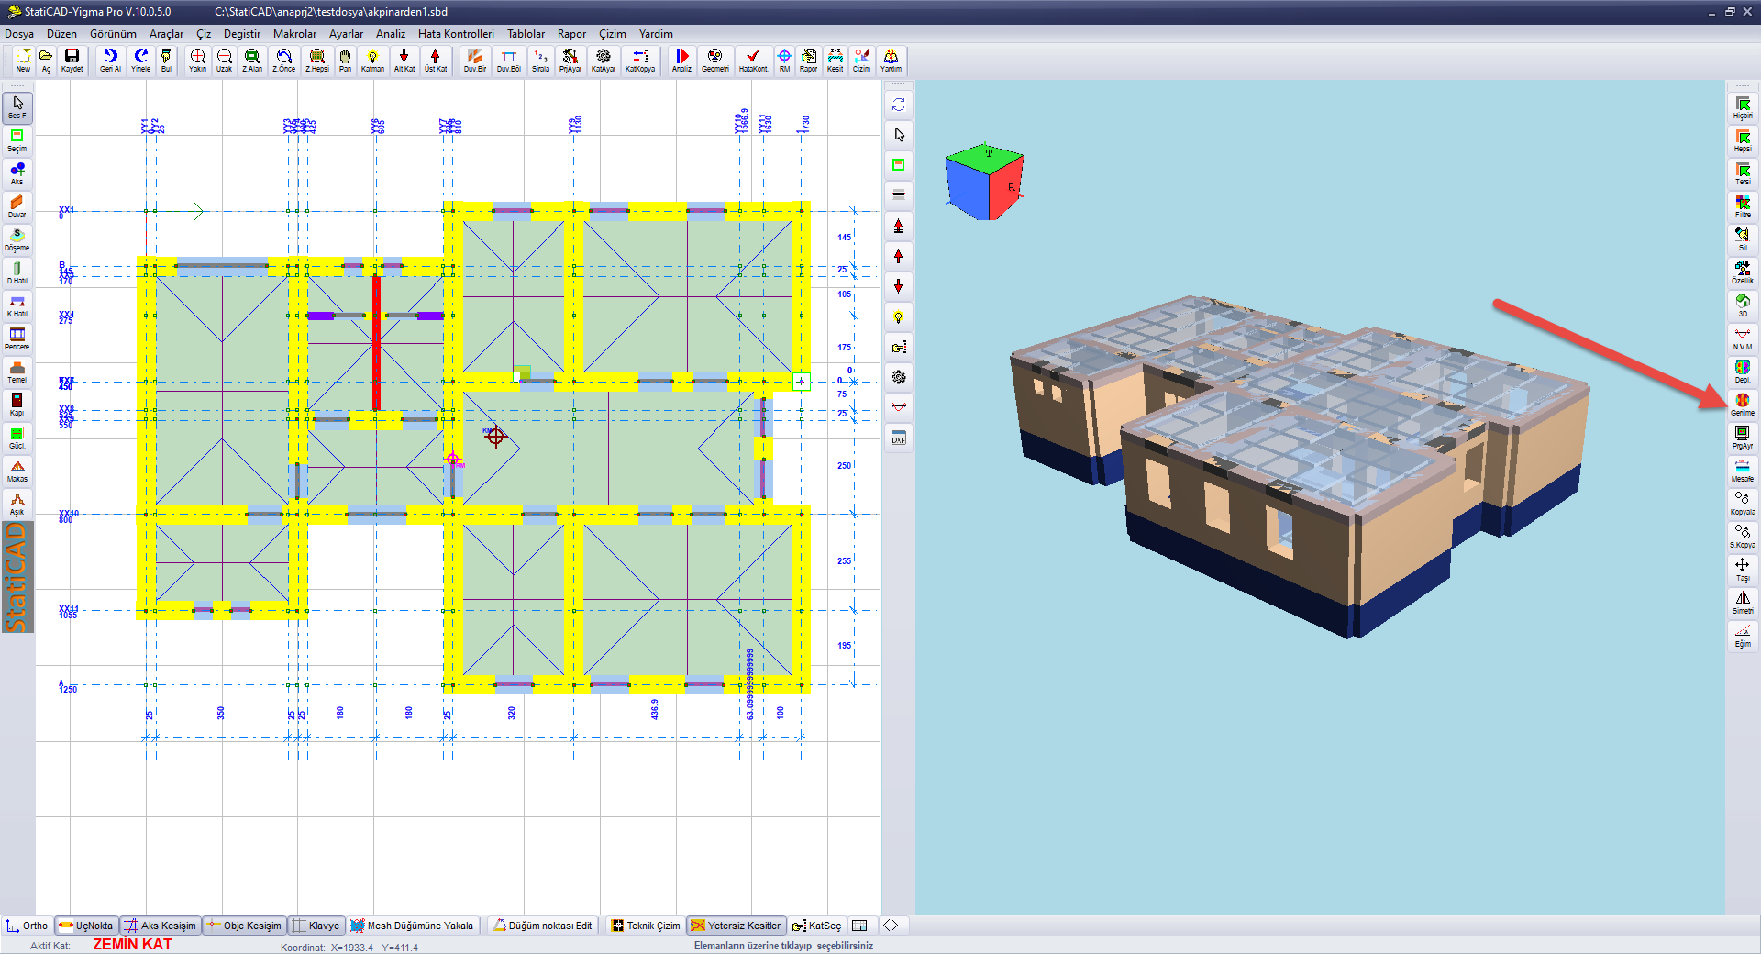Toggle UçNokta endpoint snap
1761x954 pixels.
86,926
